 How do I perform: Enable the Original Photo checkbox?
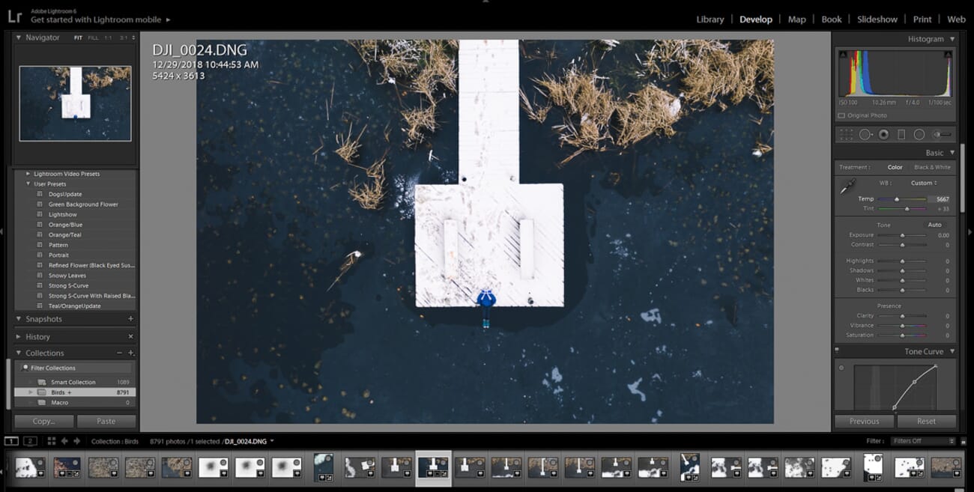point(841,115)
